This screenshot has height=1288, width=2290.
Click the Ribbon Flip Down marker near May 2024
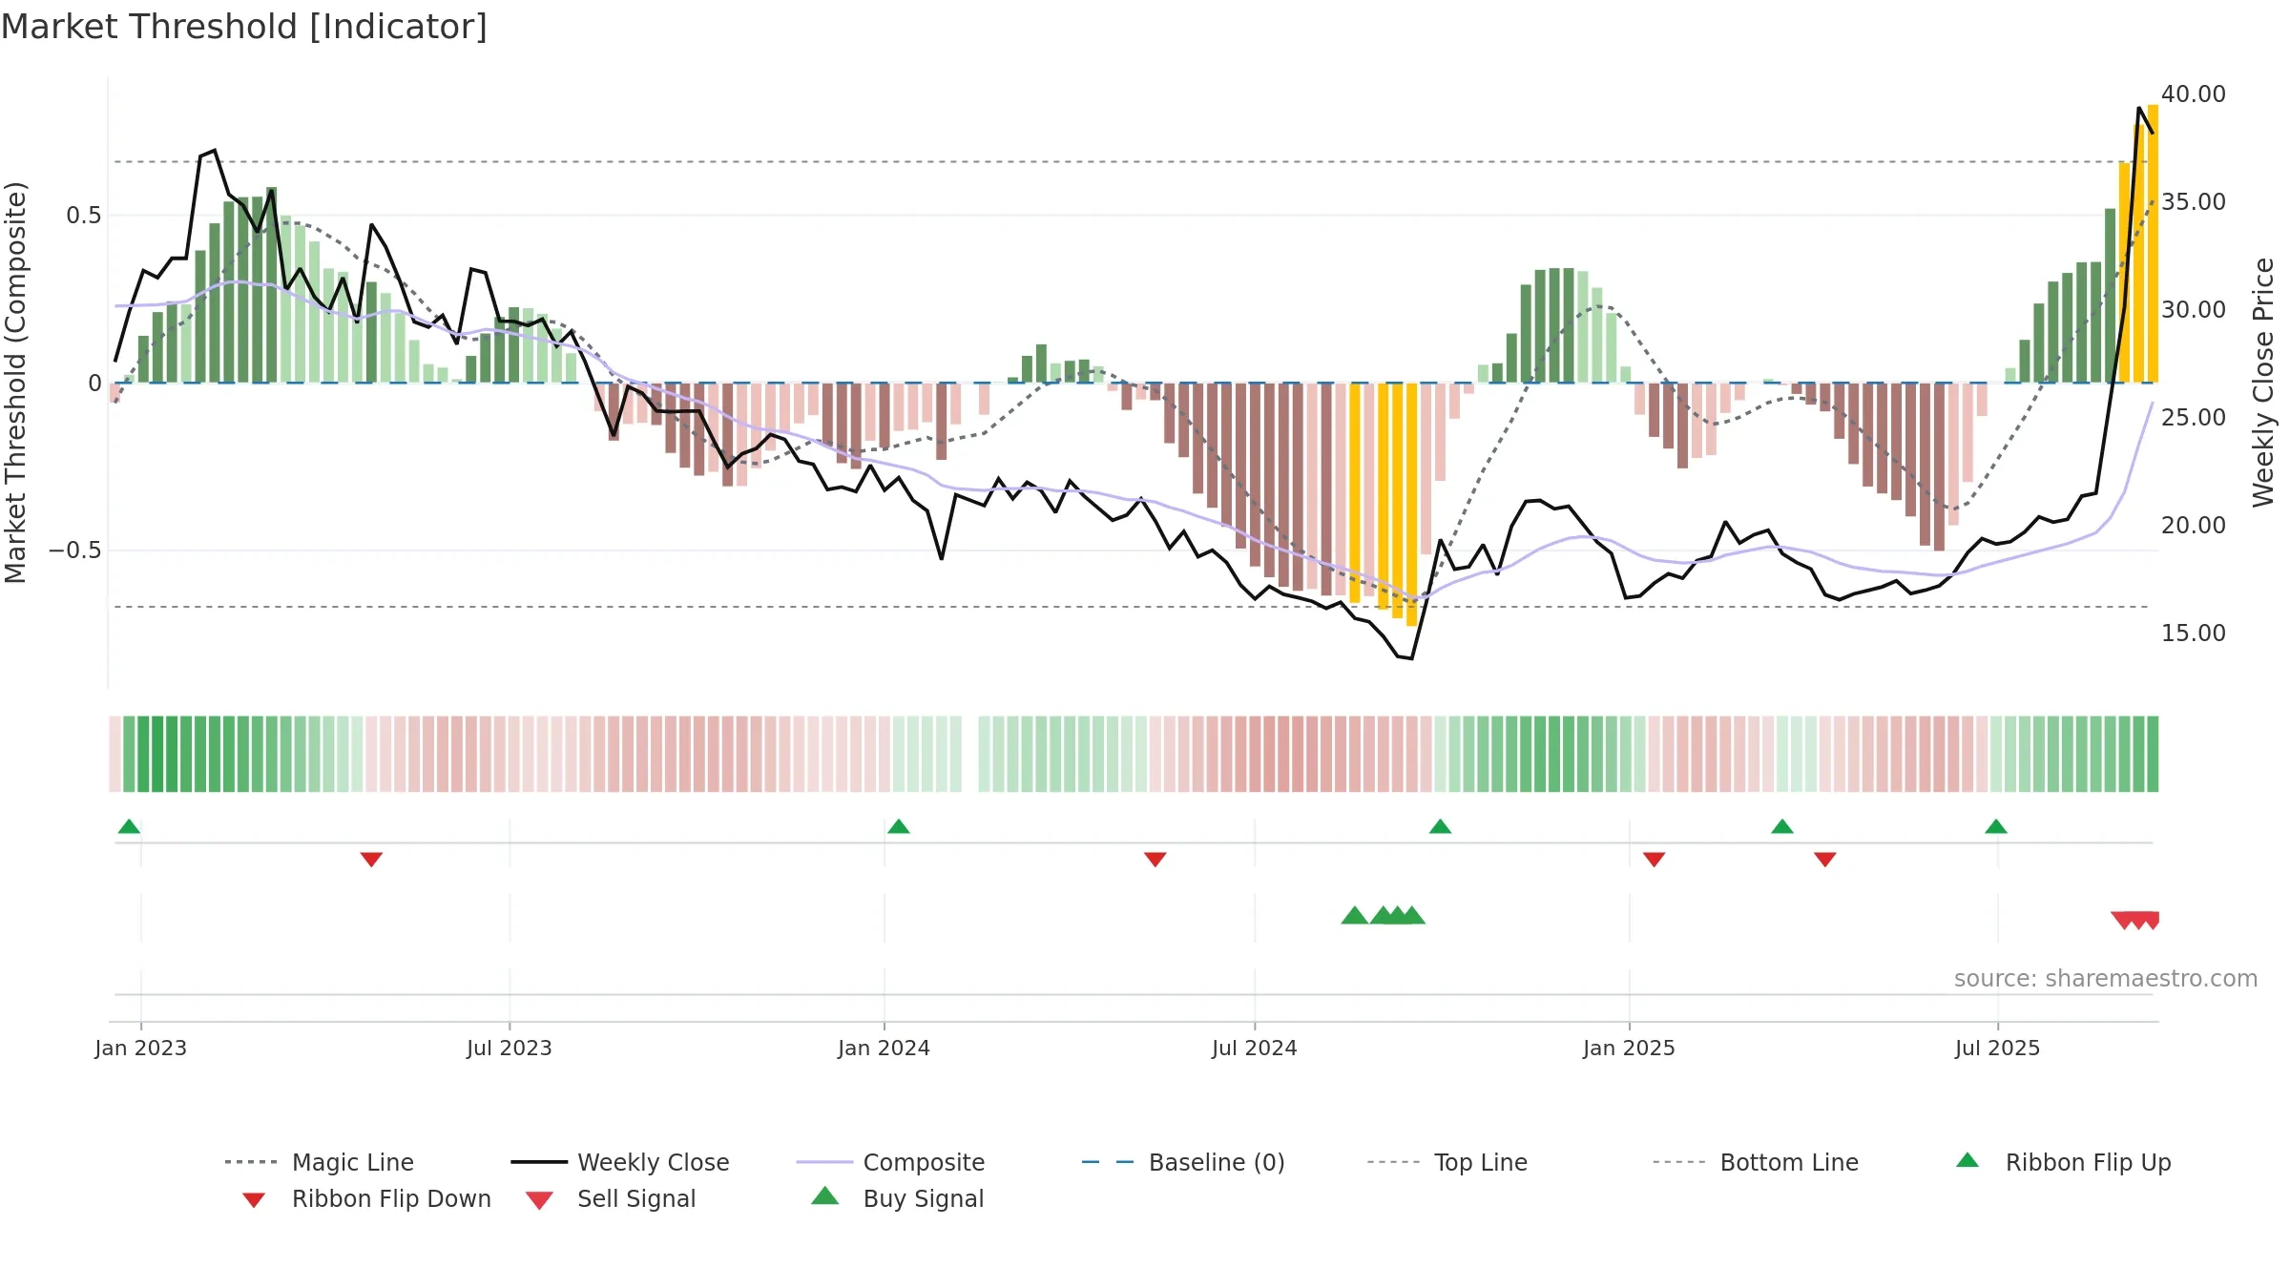[1155, 860]
